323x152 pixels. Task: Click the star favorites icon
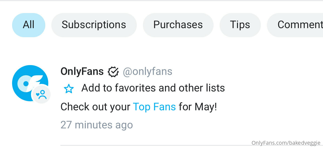click(x=69, y=89)
